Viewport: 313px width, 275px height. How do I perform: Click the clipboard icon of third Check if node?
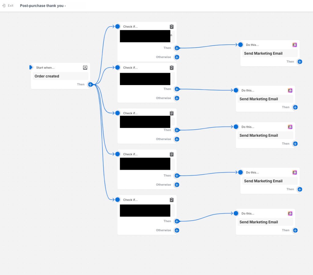click(172, 113)
